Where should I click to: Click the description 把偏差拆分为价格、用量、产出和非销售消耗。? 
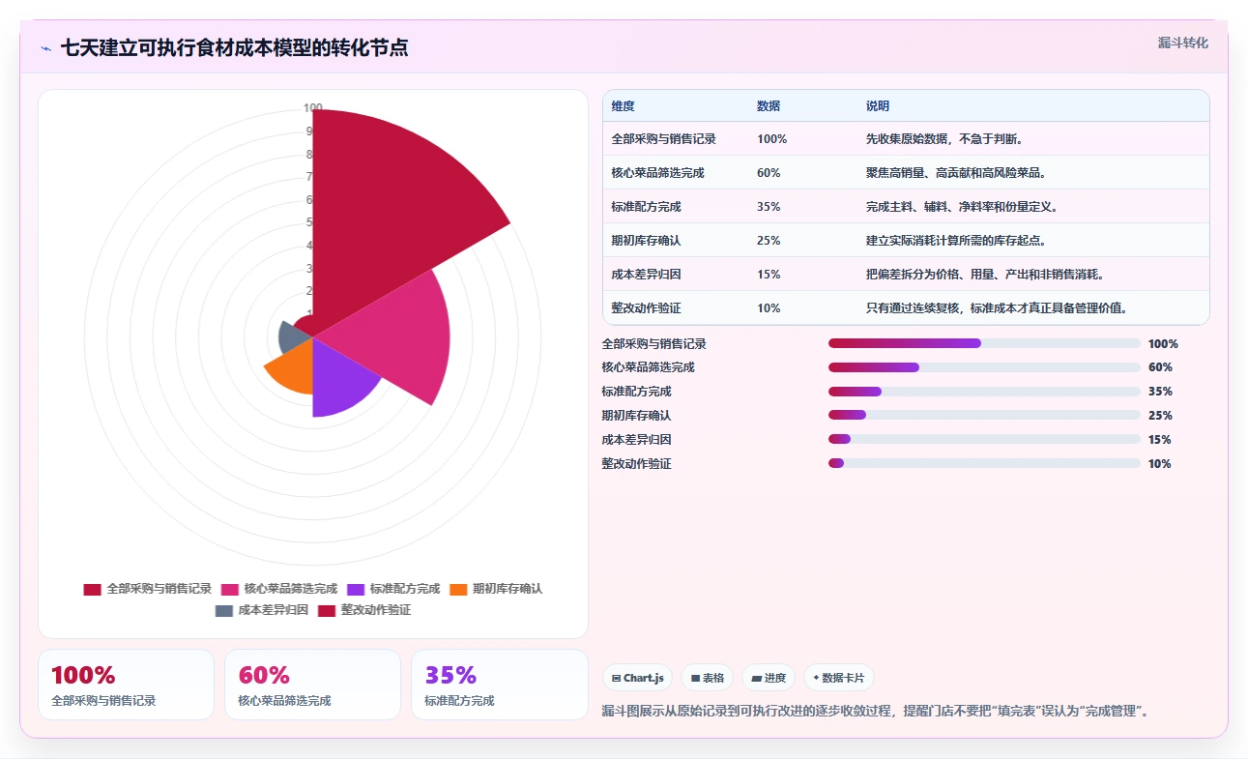[985, 275]
